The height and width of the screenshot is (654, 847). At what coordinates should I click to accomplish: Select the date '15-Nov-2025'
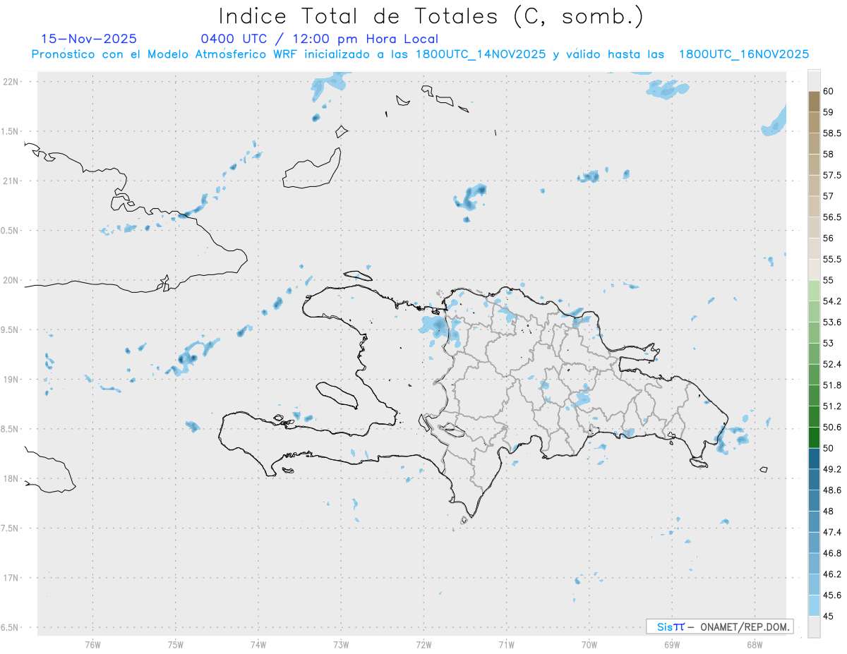click(x=89, y=40)
